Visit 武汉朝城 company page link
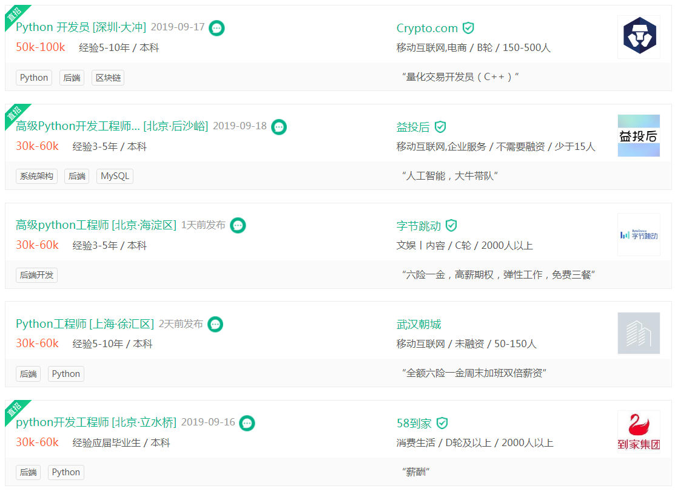Image resolution: width=678 pixels, height=491 pixels. 418,325
